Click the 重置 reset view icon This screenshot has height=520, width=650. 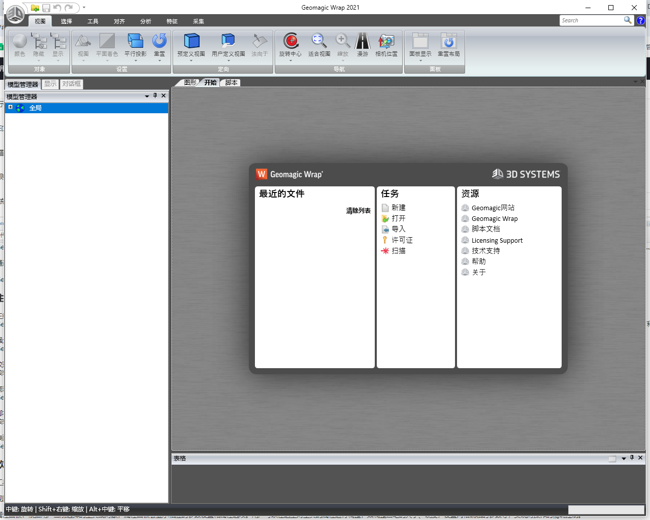click(x=159, y=41)
